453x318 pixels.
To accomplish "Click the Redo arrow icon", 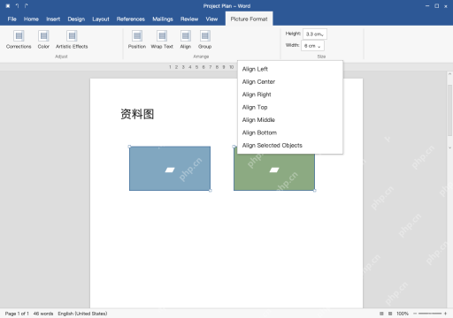I will (27, 6).
